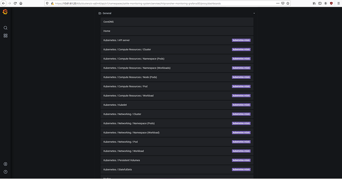Click kubernetes-mixin tag on Namespace (Workloads) row
Viewport: 342px width, 179px height.
coord(241,68)
